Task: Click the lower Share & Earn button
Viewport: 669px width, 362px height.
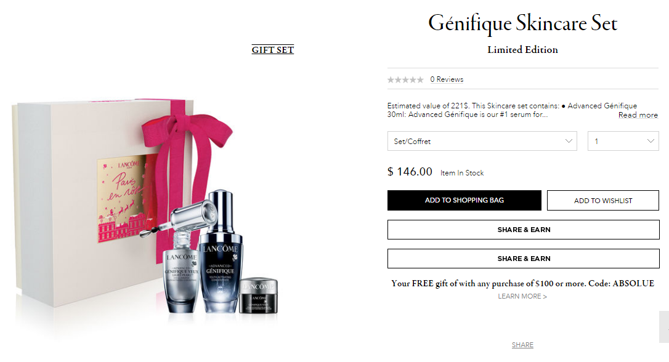Action: tap(524, 259)
